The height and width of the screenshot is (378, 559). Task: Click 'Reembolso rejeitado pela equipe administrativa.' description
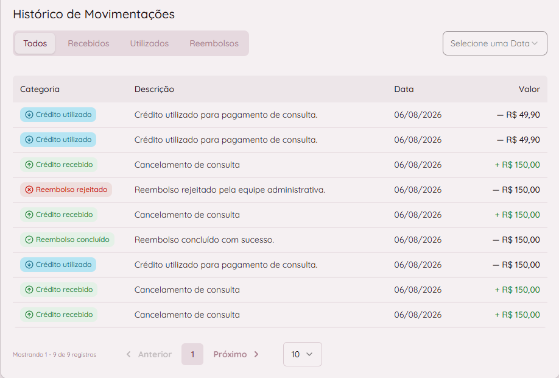point(230,190)
